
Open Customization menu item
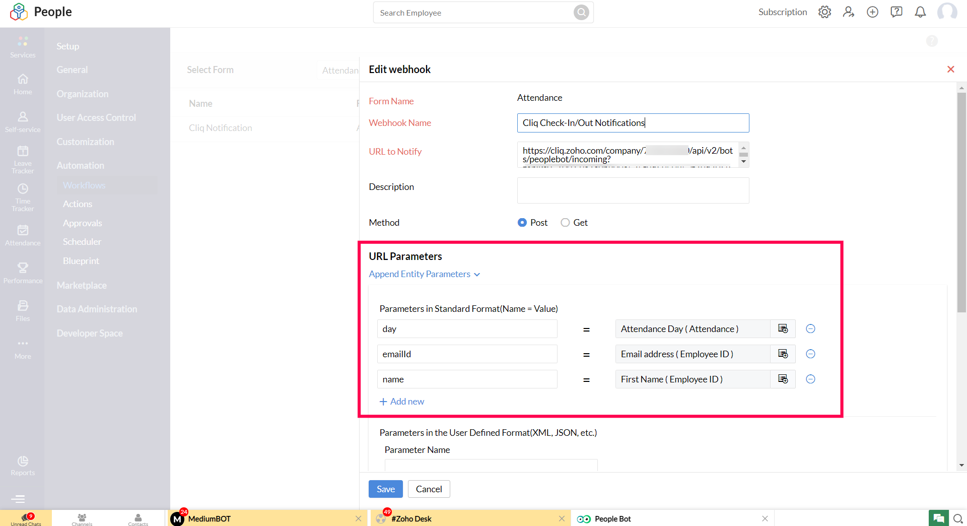(x=86, y=142)
